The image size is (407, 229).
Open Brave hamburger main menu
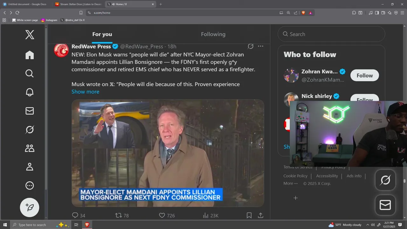402,13
